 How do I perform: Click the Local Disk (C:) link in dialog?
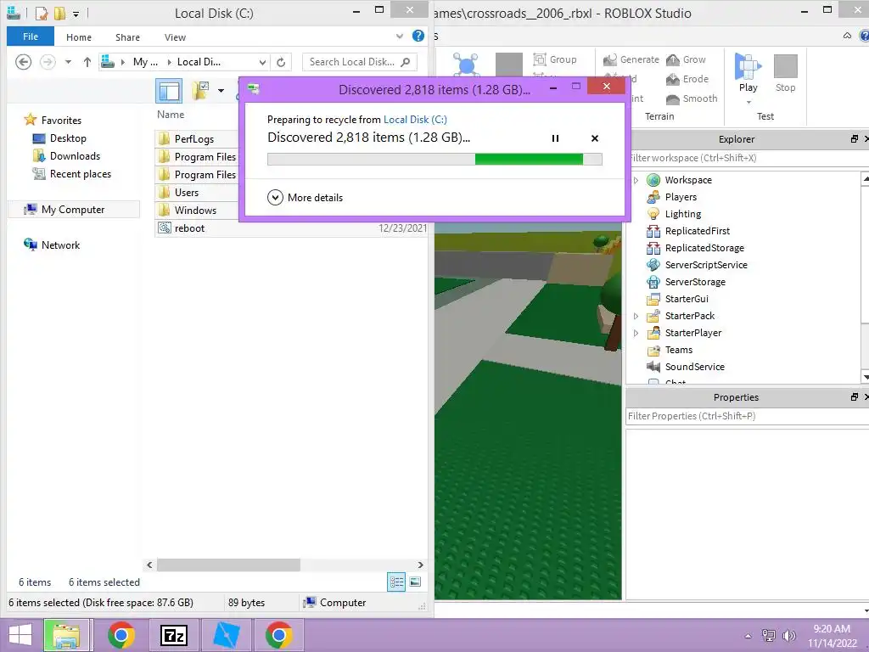(x=415, y=119)
